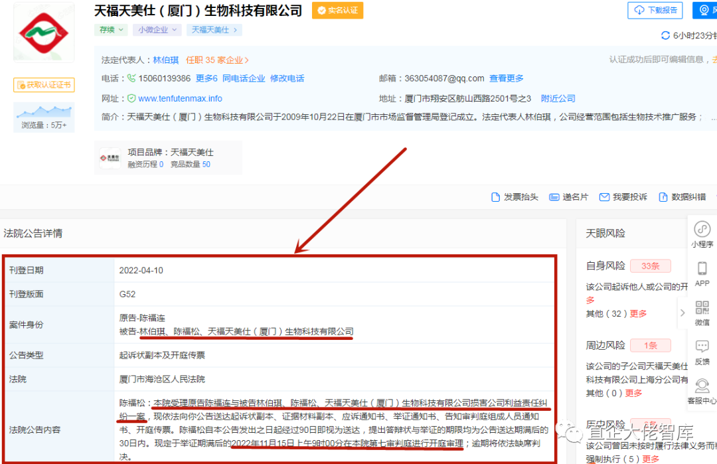The width and height of the screenshot is (717, 464).
Task: Open legal representative 林伯琪 link
Action: click(165, 60)
